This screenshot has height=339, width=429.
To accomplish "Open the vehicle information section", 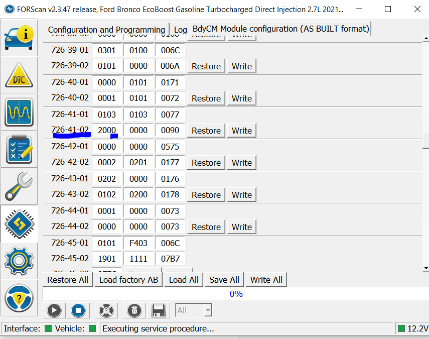I will [x=19, y=38].
